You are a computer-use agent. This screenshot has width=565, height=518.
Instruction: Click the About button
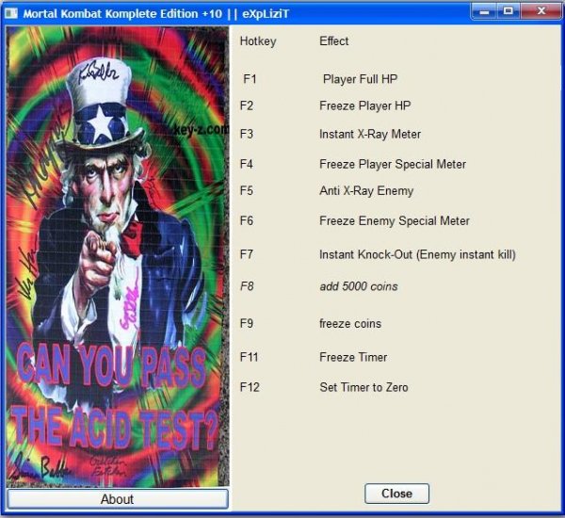(x=118, y=499)
